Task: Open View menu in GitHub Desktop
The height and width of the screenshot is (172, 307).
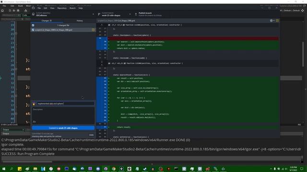Action: (x=52, y=8)
